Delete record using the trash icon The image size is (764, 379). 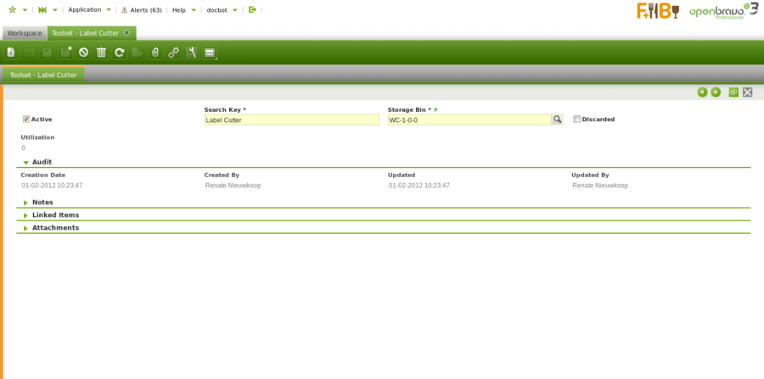pyautogui.click(x=101, y=53)
